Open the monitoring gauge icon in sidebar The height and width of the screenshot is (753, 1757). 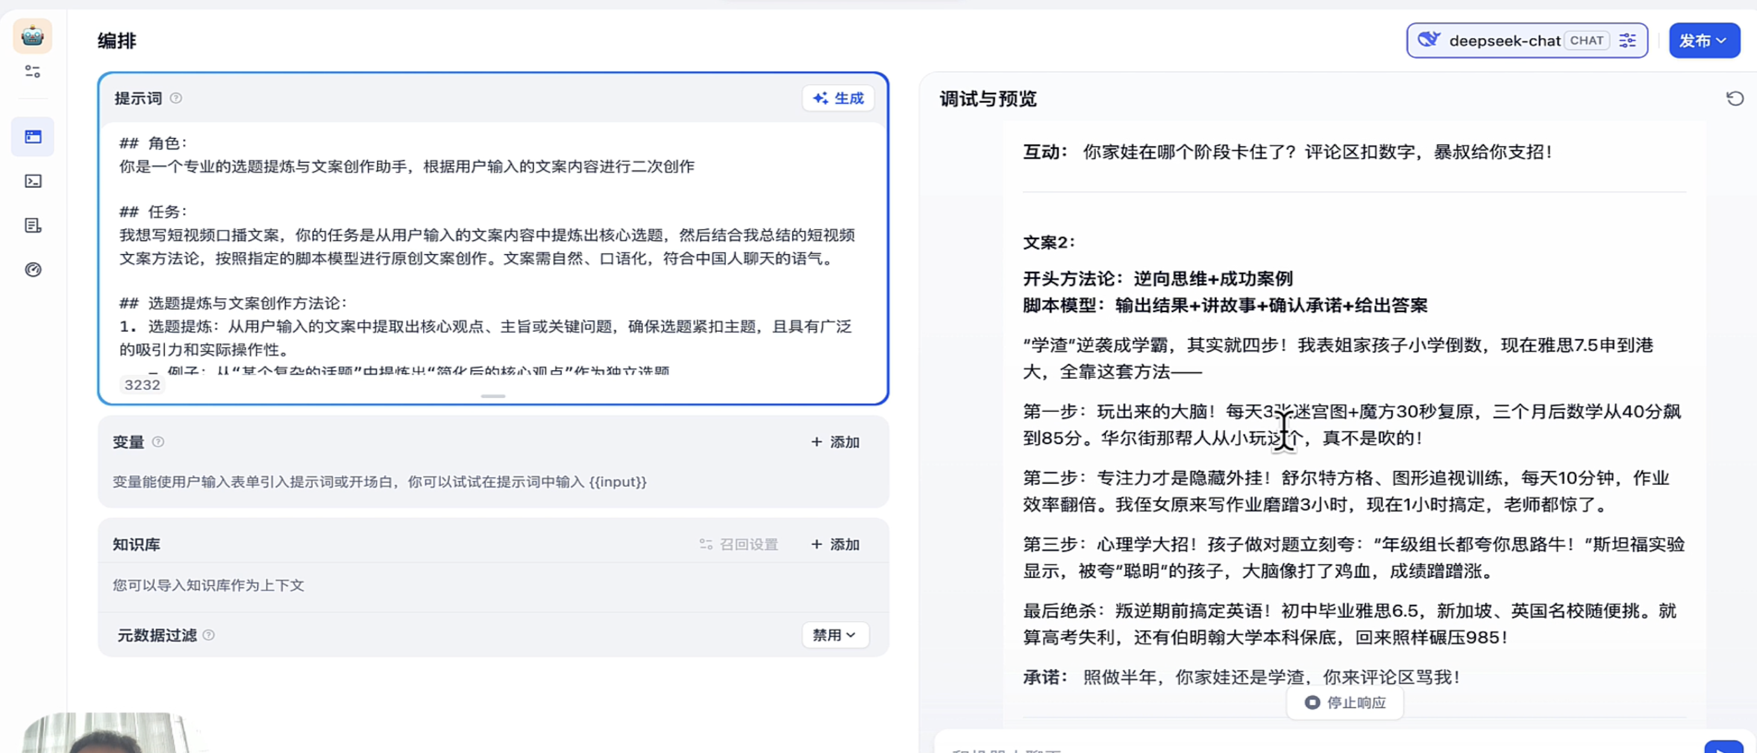[33, 270]
